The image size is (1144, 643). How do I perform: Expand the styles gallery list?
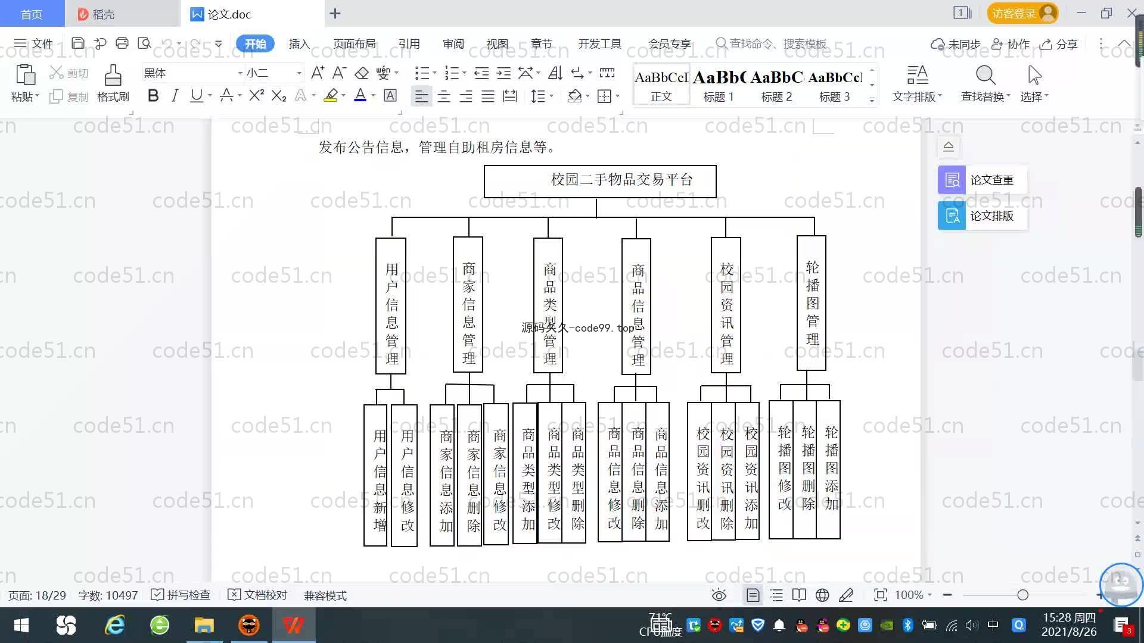point(872,100)
